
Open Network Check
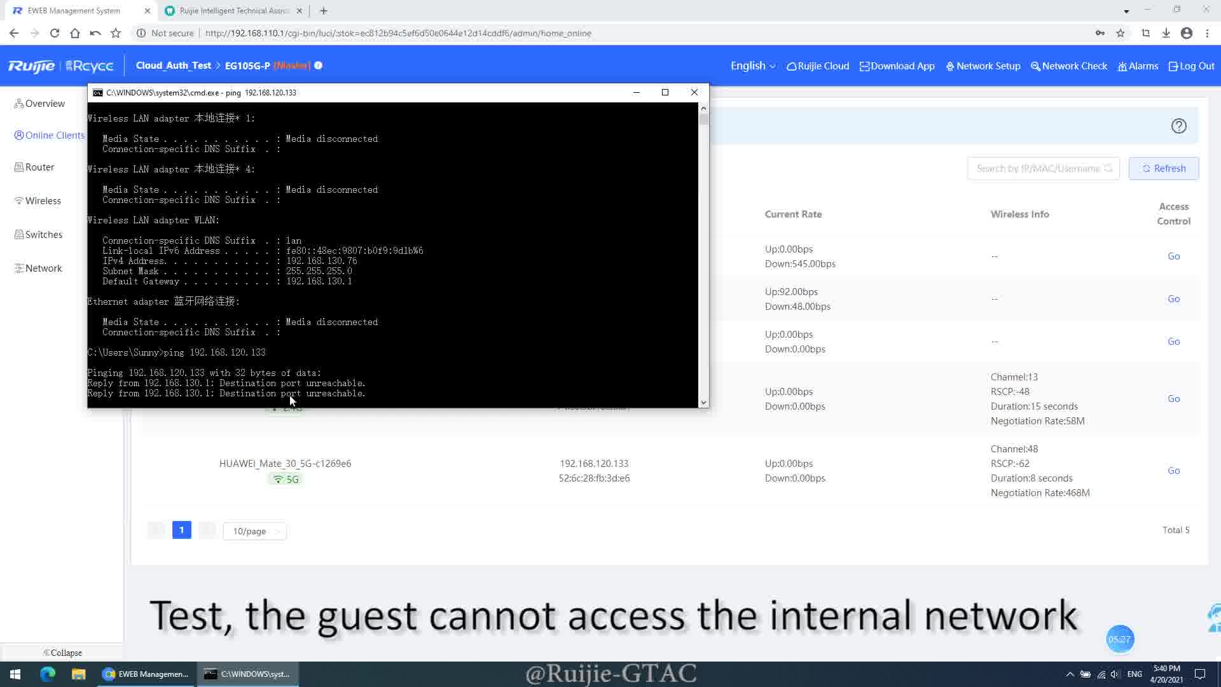point(1069,66)
